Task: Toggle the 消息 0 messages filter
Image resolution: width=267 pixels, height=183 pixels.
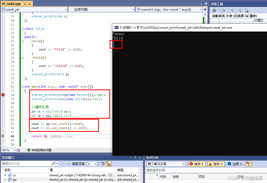Action: pyautogui.click(x=235, y=164)
